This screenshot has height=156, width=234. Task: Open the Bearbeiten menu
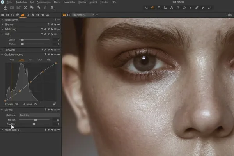(x=21, y=2)
